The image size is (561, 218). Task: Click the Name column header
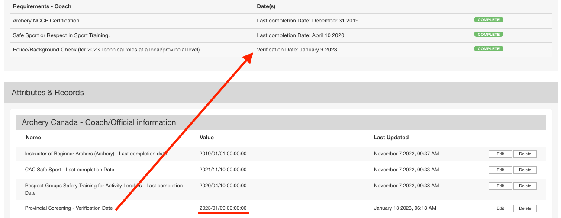pos(33,138)
